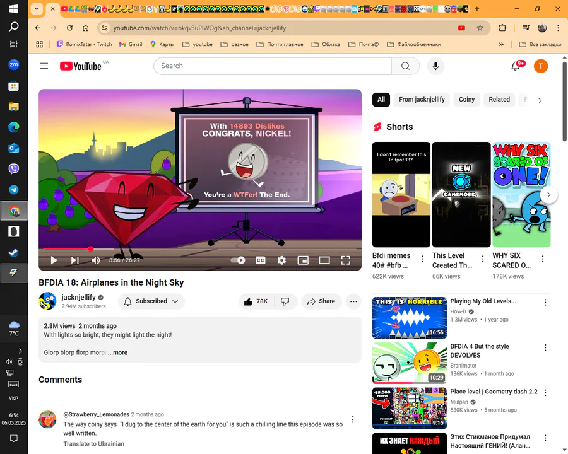Screen dimensions: 568x454
Task: Open the Gmail bookmark
Action: pyautogui.click(x=131, y=44)
